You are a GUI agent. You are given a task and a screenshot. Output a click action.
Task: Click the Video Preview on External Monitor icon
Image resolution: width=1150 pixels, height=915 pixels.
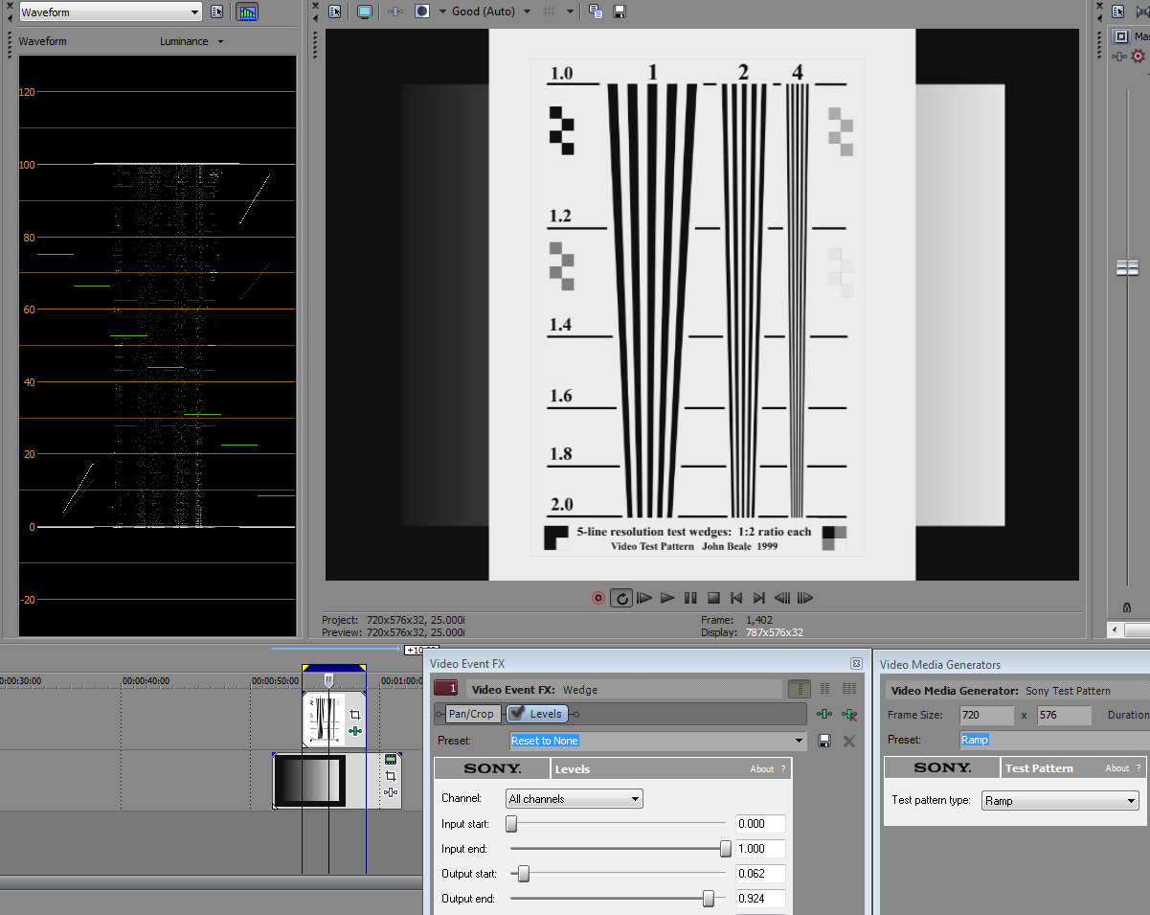coord(364,11)
